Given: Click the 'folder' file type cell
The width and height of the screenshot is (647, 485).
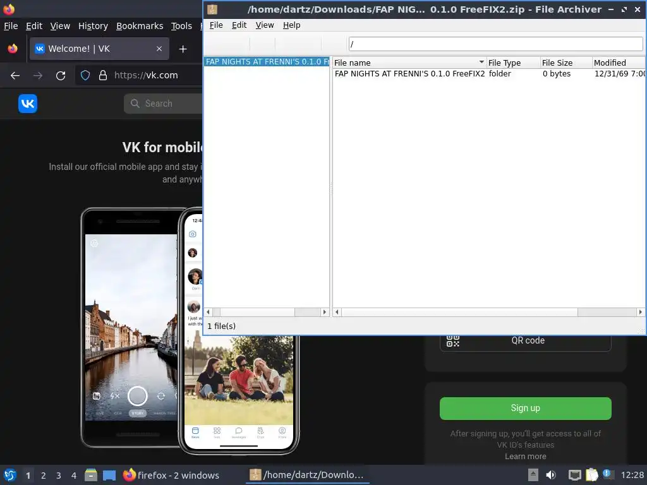Looking at the screenshot, I should click(x=500, y=74).
